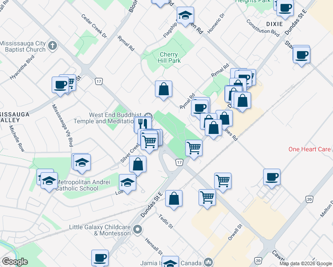Click the DIXIE neighbourhood label
The image size is (333, 267).
click(x=275, y=24)
